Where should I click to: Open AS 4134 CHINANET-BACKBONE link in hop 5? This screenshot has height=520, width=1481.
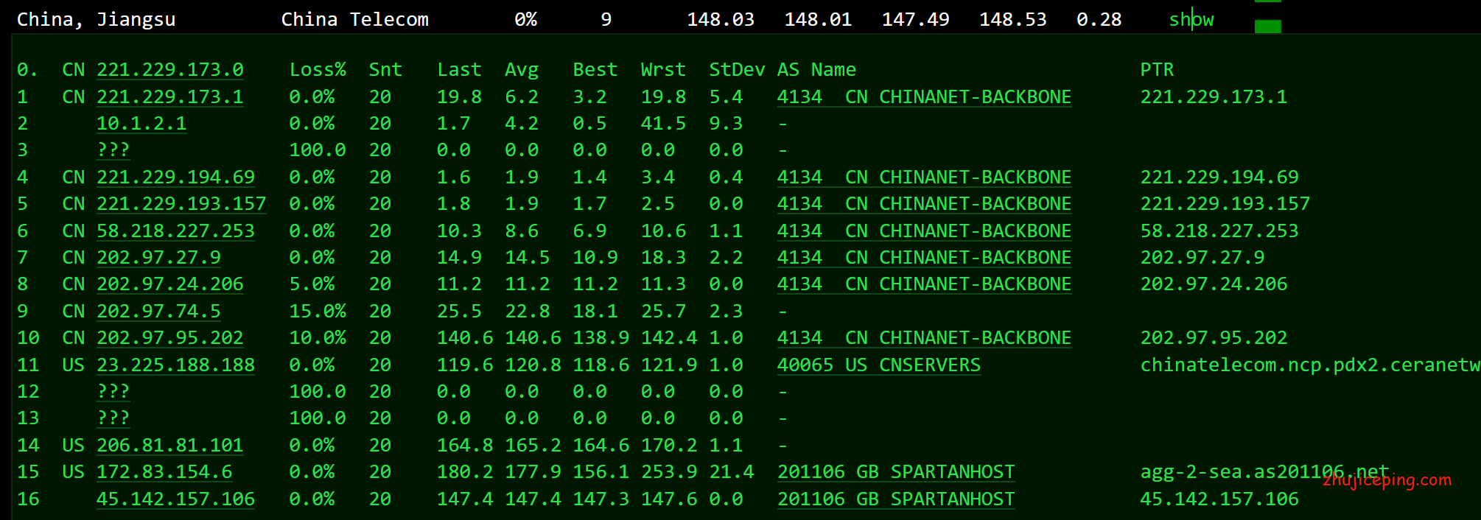tap(925, 204)
